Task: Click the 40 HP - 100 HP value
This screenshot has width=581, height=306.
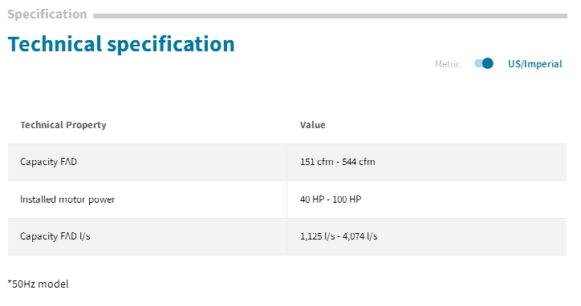Action: pos(331,199)
